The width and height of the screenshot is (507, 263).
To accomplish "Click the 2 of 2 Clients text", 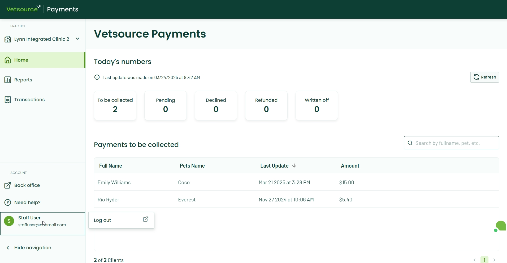I will pos(109,260).
